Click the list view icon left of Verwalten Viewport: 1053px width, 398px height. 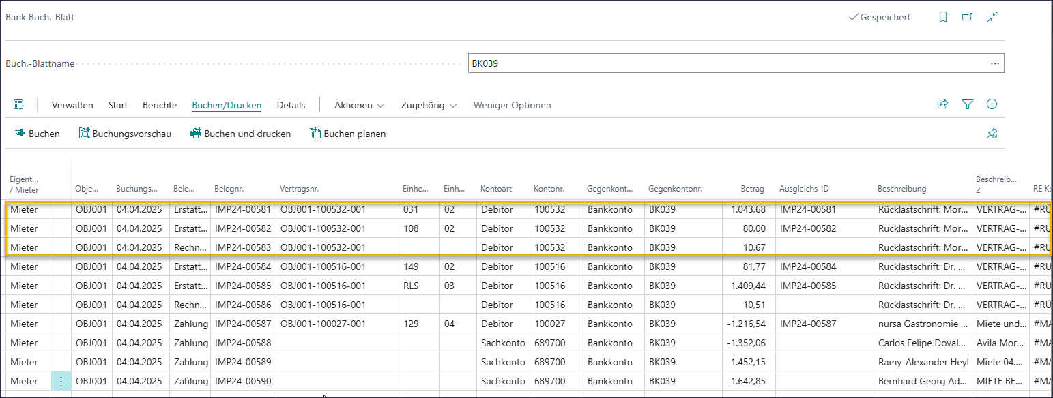tap(19, 105)
